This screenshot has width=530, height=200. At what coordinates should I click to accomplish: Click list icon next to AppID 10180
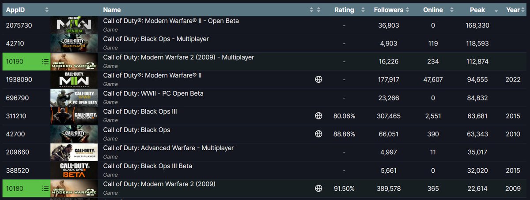click(x=45, y=189)
